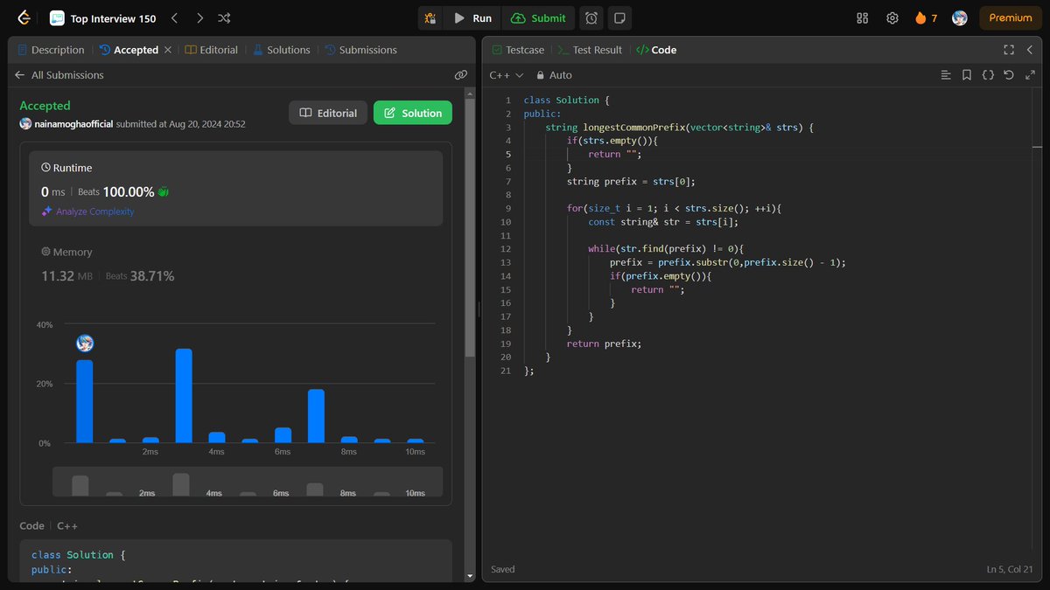This screenshot has width=1050, height=590.
Task: Close the Accepted tab
Action: click(x=168, y=50)
